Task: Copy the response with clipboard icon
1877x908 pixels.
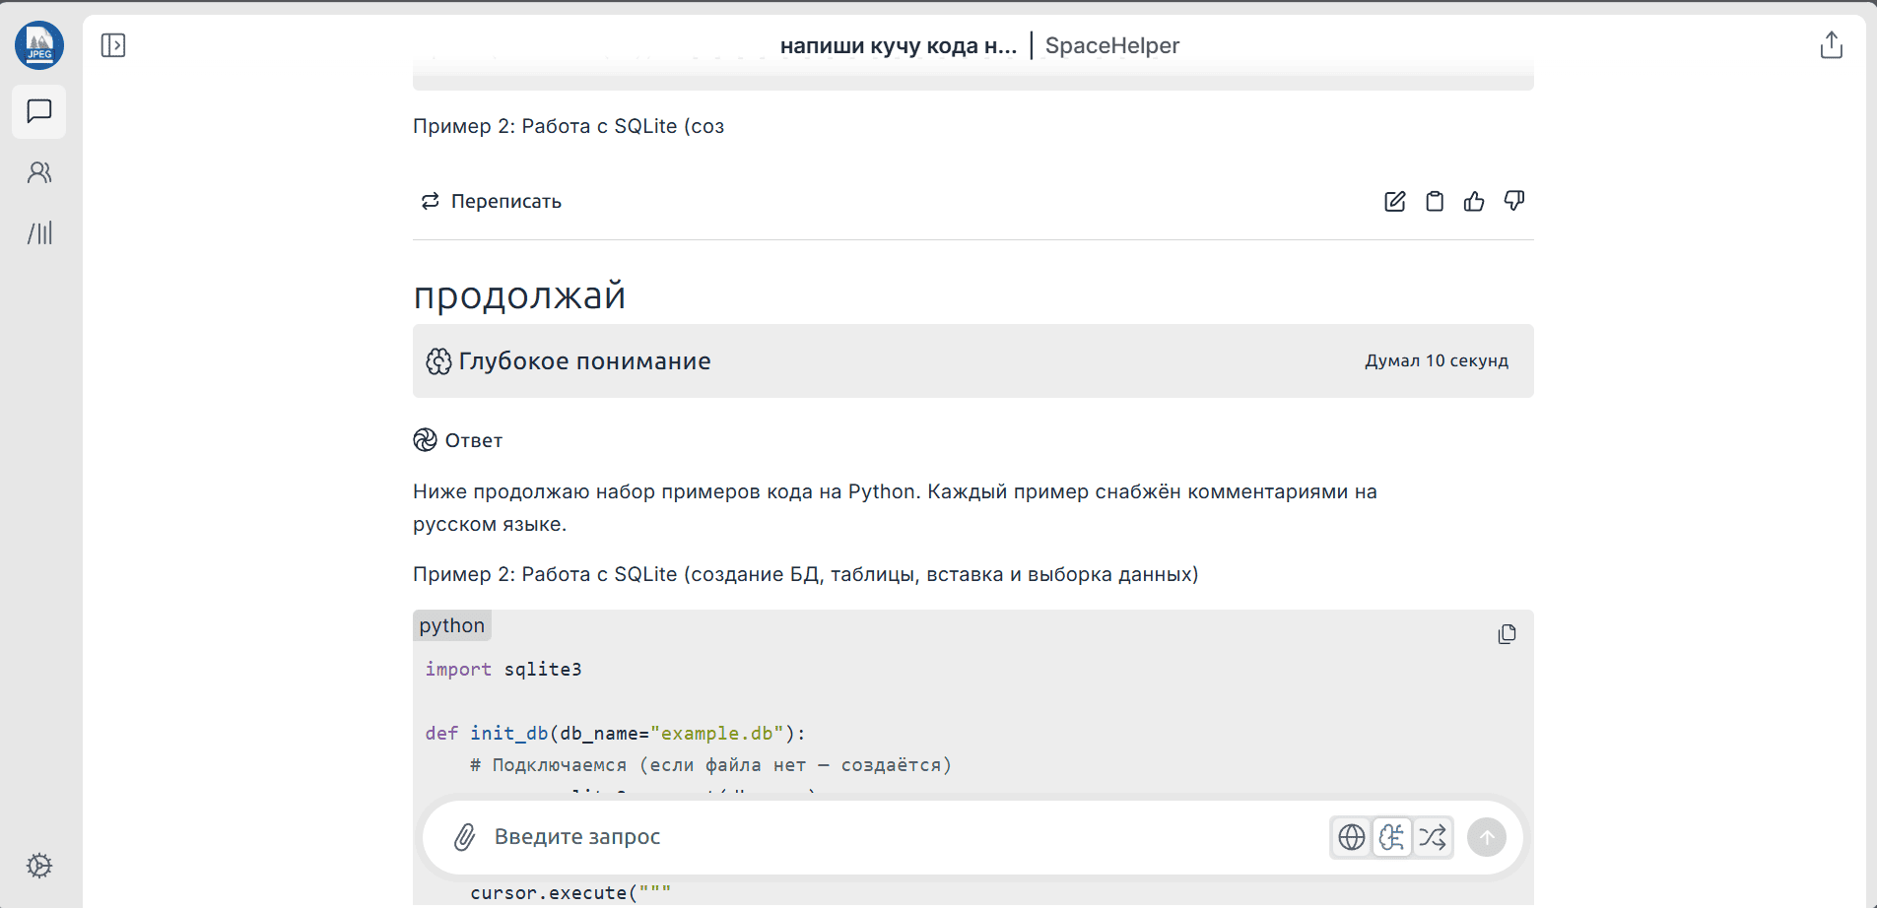Action: [1435, 202]
